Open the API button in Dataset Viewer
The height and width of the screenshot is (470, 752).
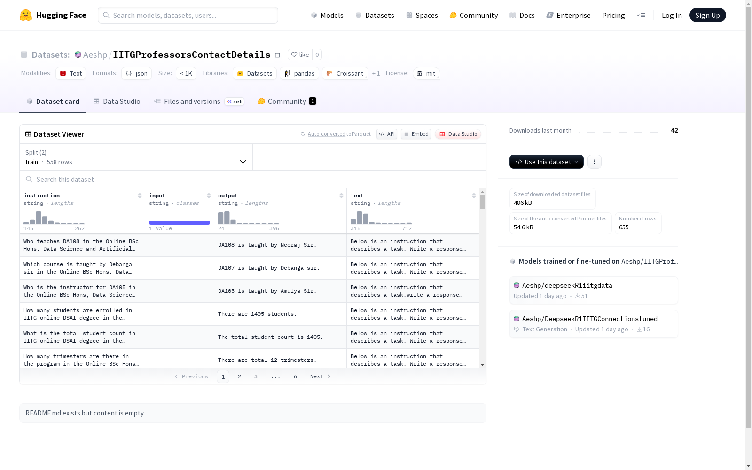tap(387, 134)
